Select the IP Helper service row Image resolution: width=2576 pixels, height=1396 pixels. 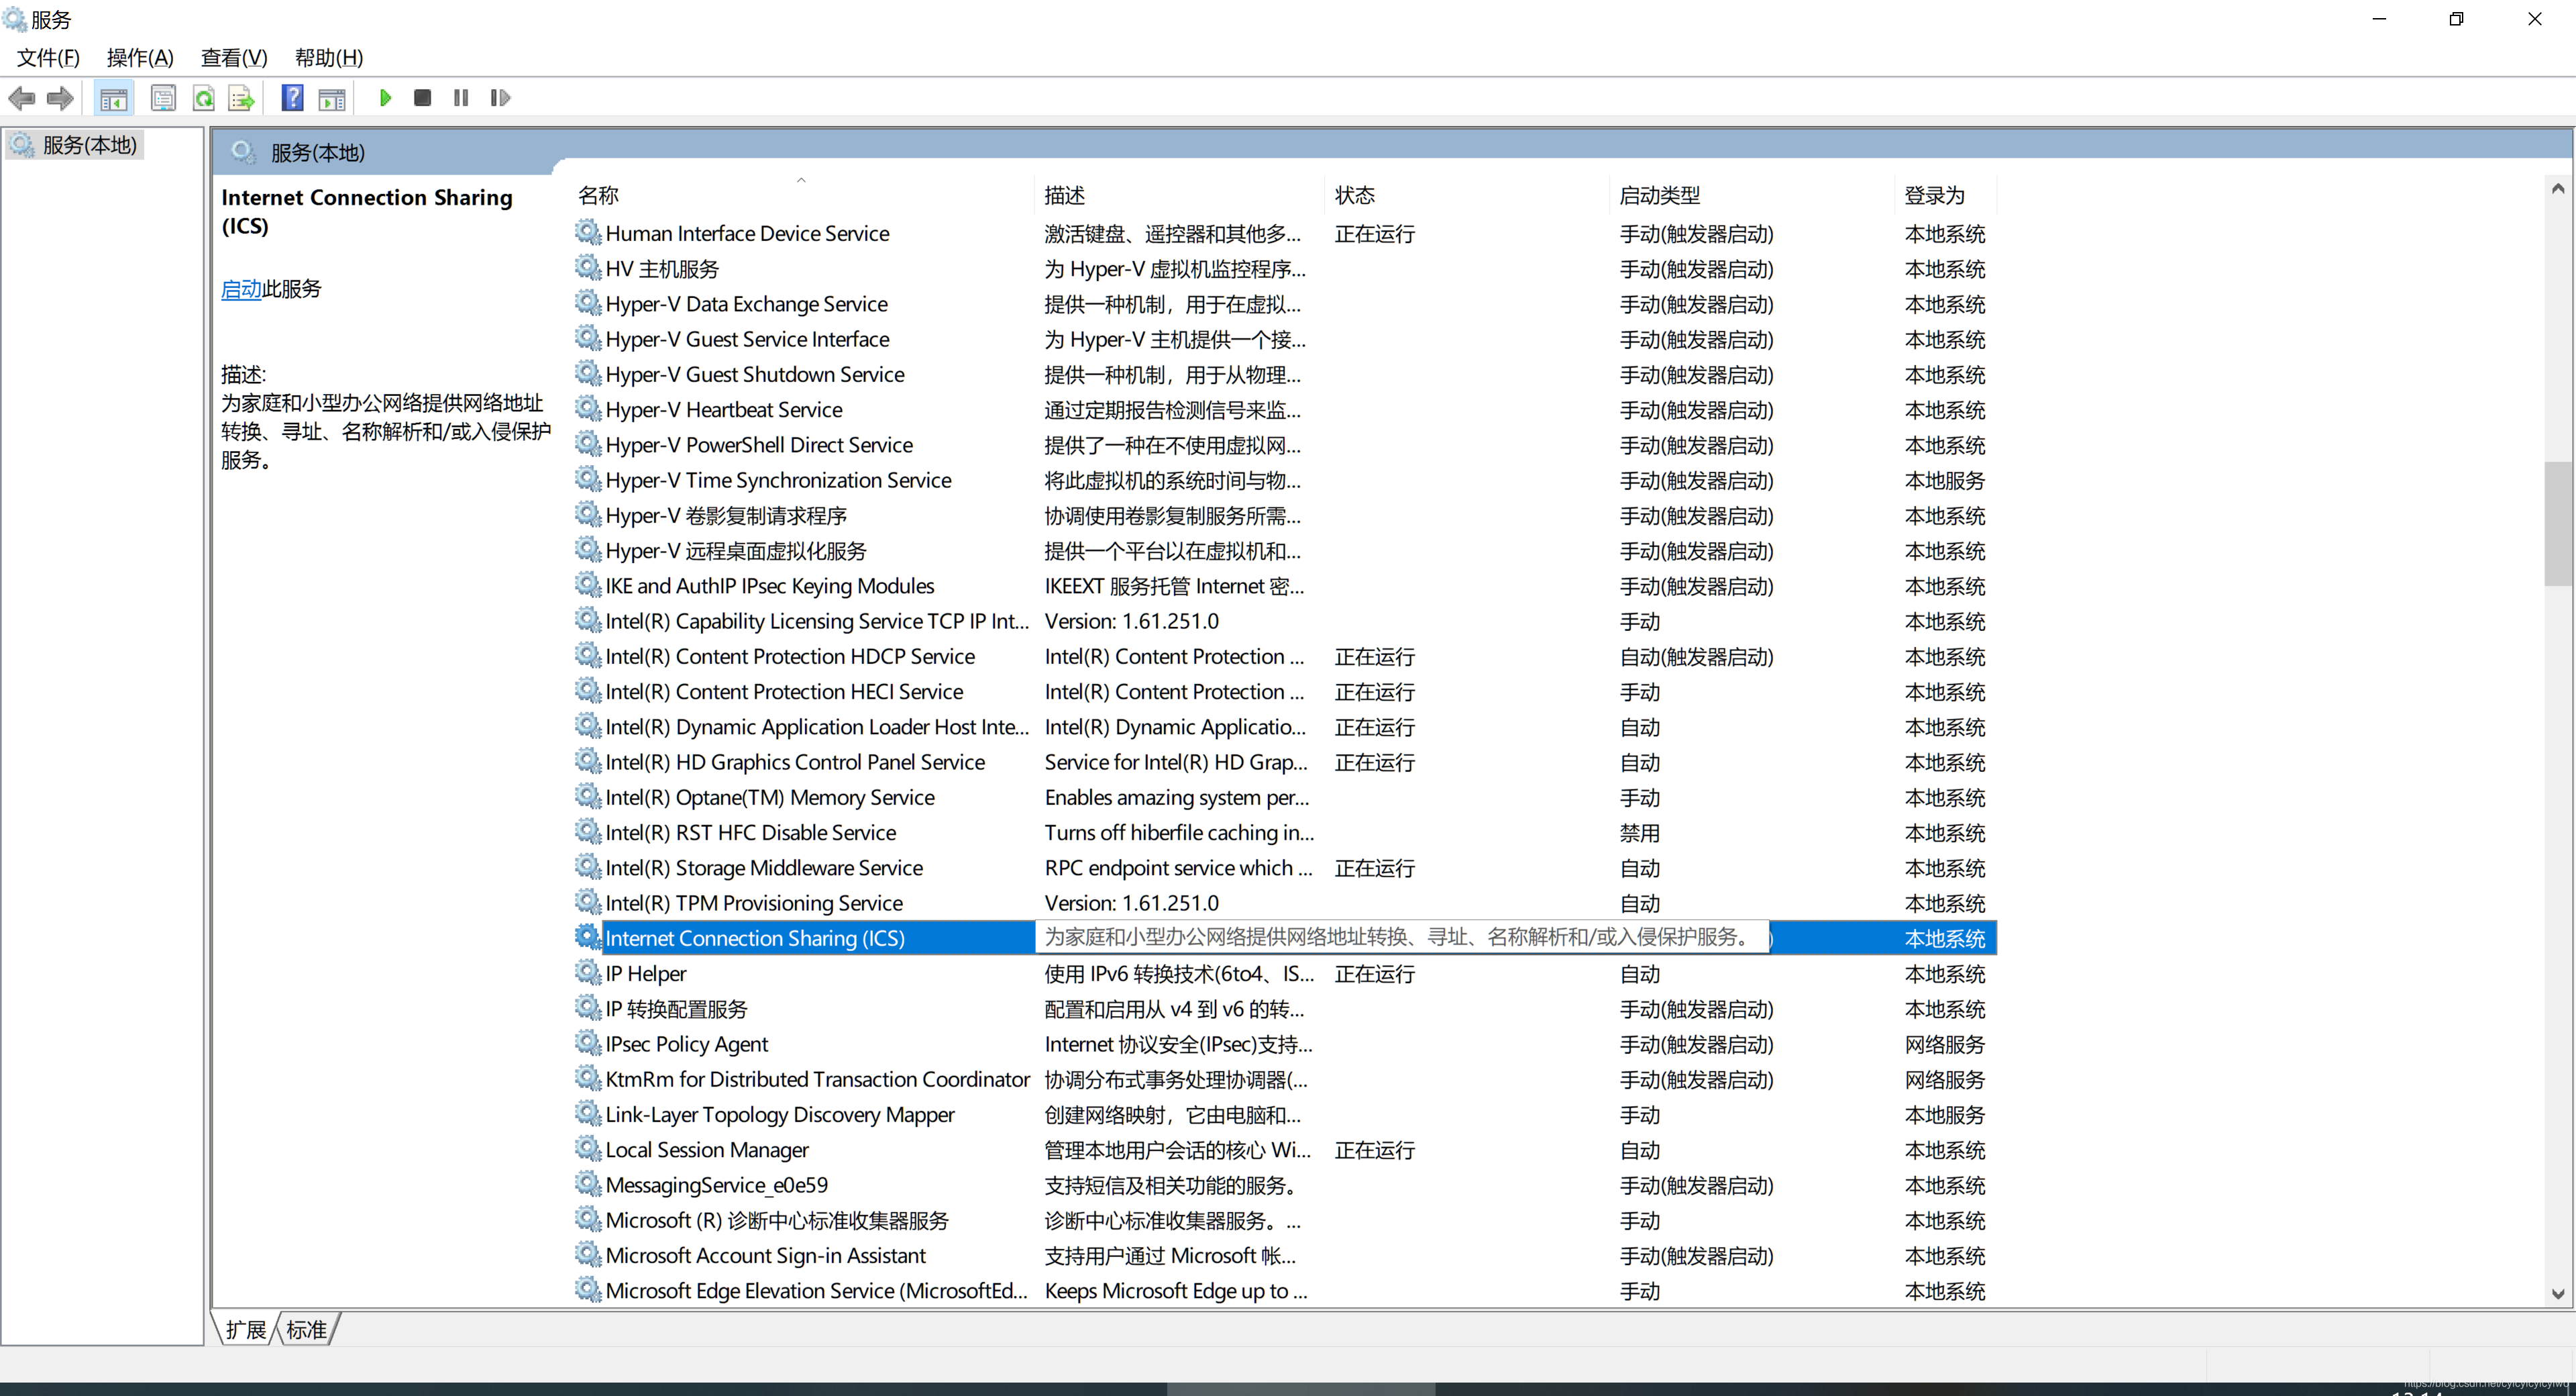[646, 974]
